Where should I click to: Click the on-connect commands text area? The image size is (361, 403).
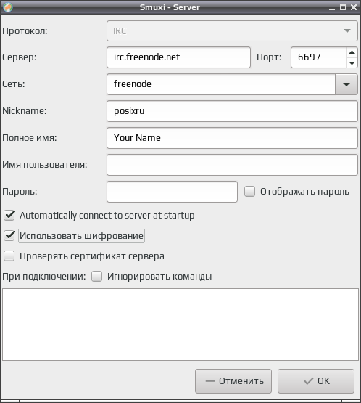(180, 325)
